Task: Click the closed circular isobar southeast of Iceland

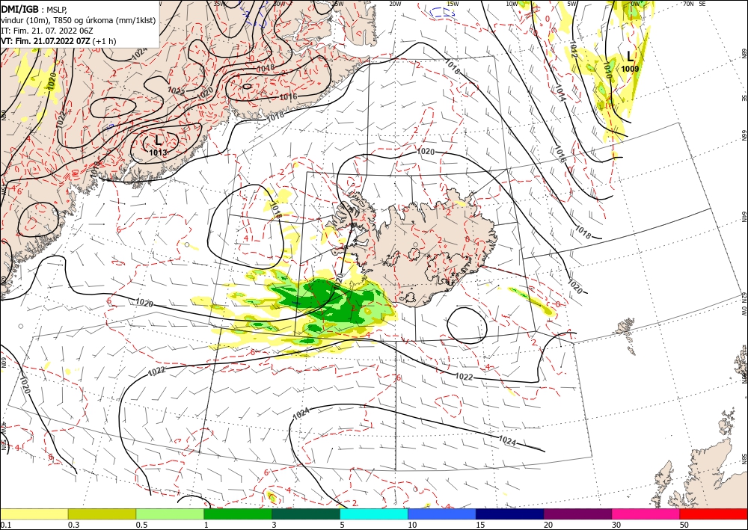Action: [467, 325]
